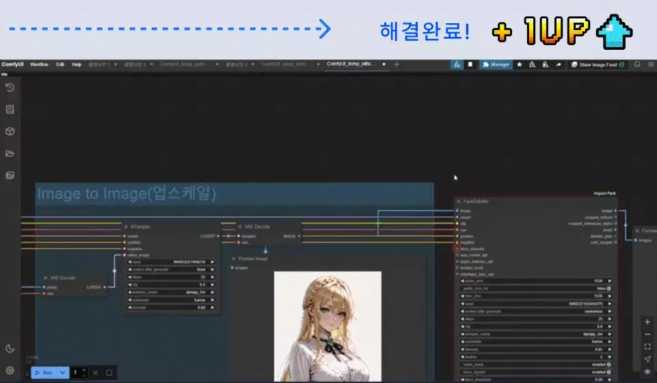
Task: Open the Run button dropdown chevron
Action: (x=62, y=373)
